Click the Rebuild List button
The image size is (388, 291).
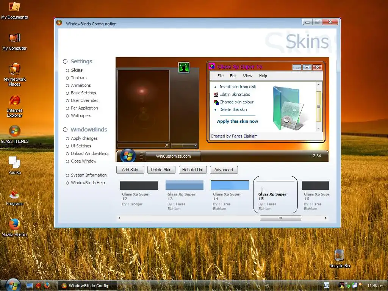point(192,170)
